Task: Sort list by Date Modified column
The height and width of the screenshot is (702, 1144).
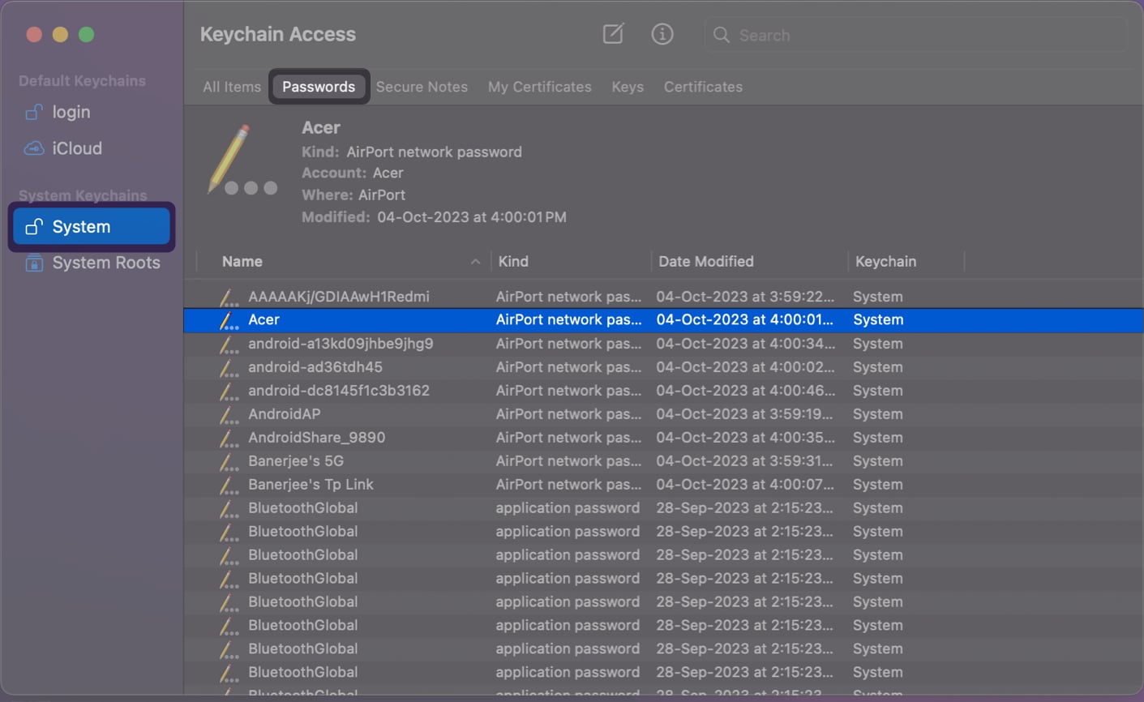Action: 706,262
